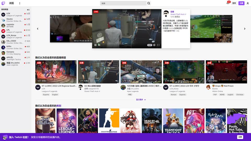Screen dimensions: 251x141
Task: Open LCK_Korea channel avatar in sidebar
Action: 3,37
